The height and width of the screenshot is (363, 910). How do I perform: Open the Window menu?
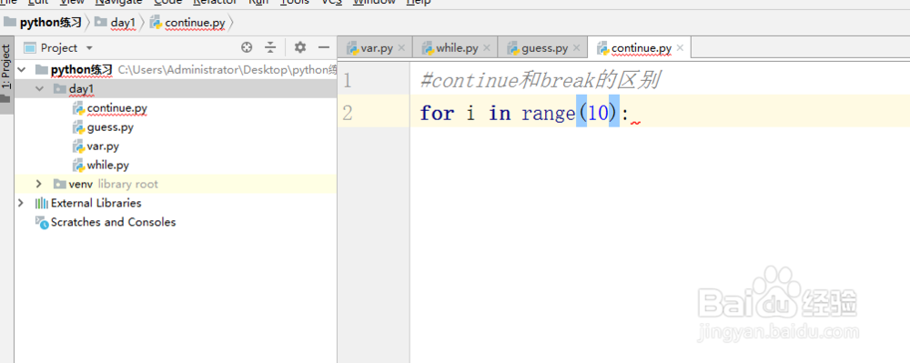tap(374, 3)
